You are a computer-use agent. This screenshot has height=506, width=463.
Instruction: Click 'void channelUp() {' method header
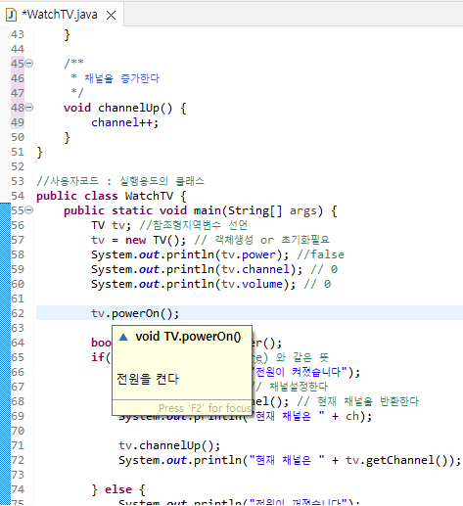click(x=125, y=108)
